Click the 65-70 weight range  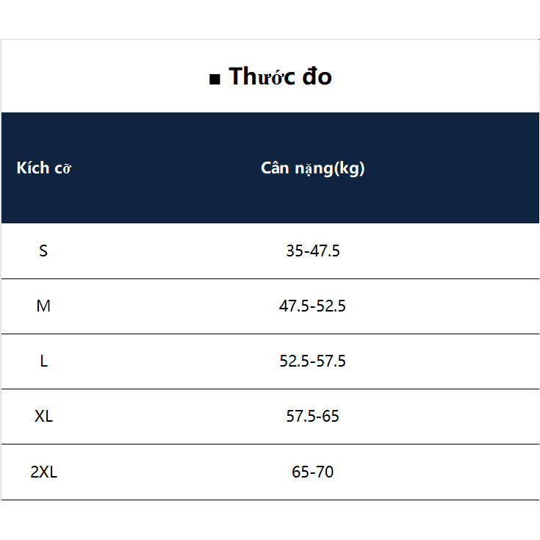[313, 472]
